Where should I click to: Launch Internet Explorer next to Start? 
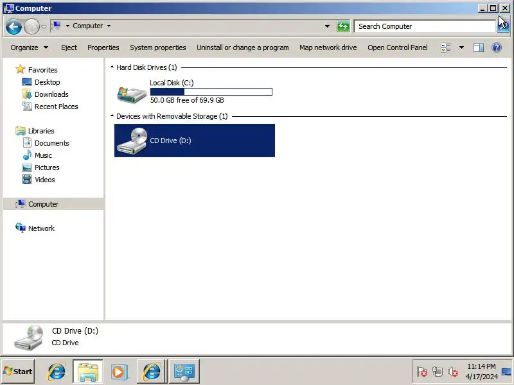click(57, 372)
